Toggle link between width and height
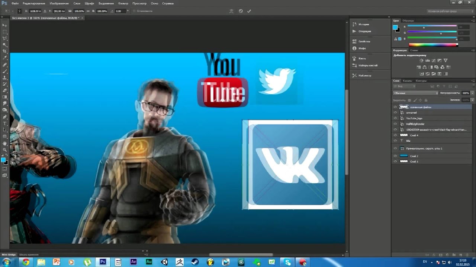 [88, 11]
